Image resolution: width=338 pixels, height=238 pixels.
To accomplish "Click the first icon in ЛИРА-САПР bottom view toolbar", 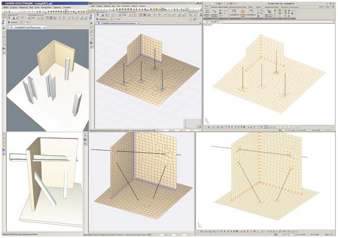I will coord(208,127).
